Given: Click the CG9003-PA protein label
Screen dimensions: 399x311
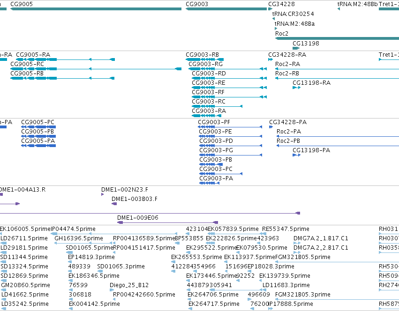Looking at the screenshot, I should (x=216, y=179).
